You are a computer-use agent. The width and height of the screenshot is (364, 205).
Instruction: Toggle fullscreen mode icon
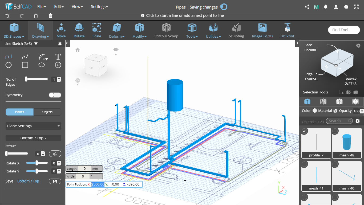[356, 7]
